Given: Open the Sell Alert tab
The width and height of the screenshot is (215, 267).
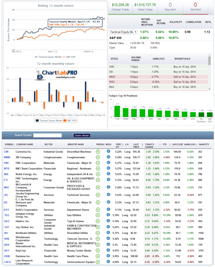Looking at the screenshot, I should click(x=195, y=7).
